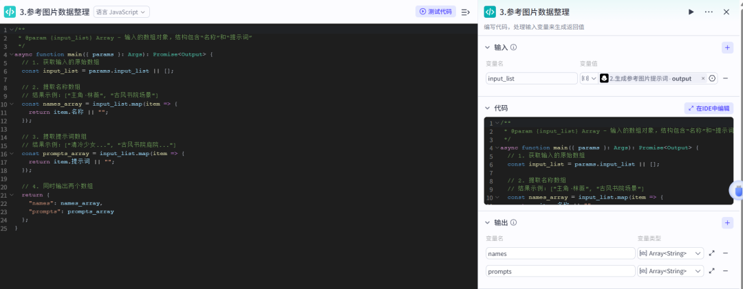The image size is (743, 289).
Task: Delete the input_list input row
Action: pos(726,78)
